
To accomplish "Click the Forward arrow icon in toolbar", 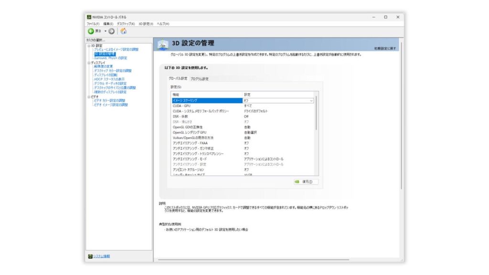I will click(x=111, y=31).
